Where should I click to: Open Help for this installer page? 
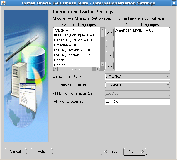point(41,152)
